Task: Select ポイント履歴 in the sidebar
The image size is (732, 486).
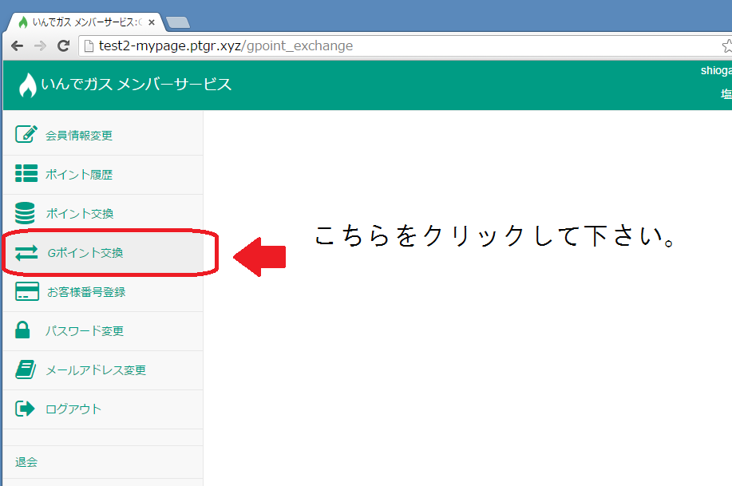Action: (79, 175)
